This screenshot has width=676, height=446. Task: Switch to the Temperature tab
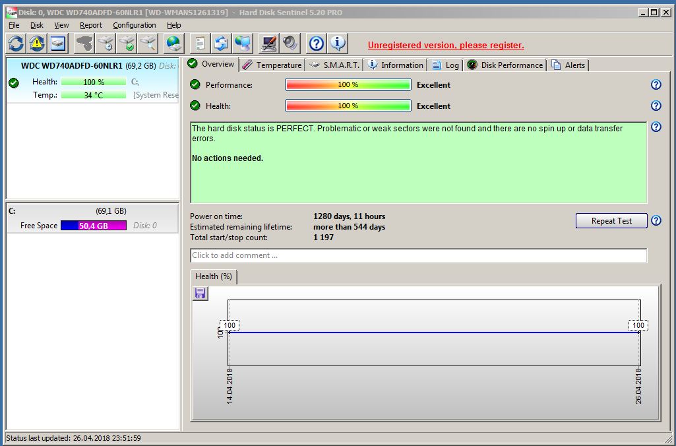tap(272, 65)
